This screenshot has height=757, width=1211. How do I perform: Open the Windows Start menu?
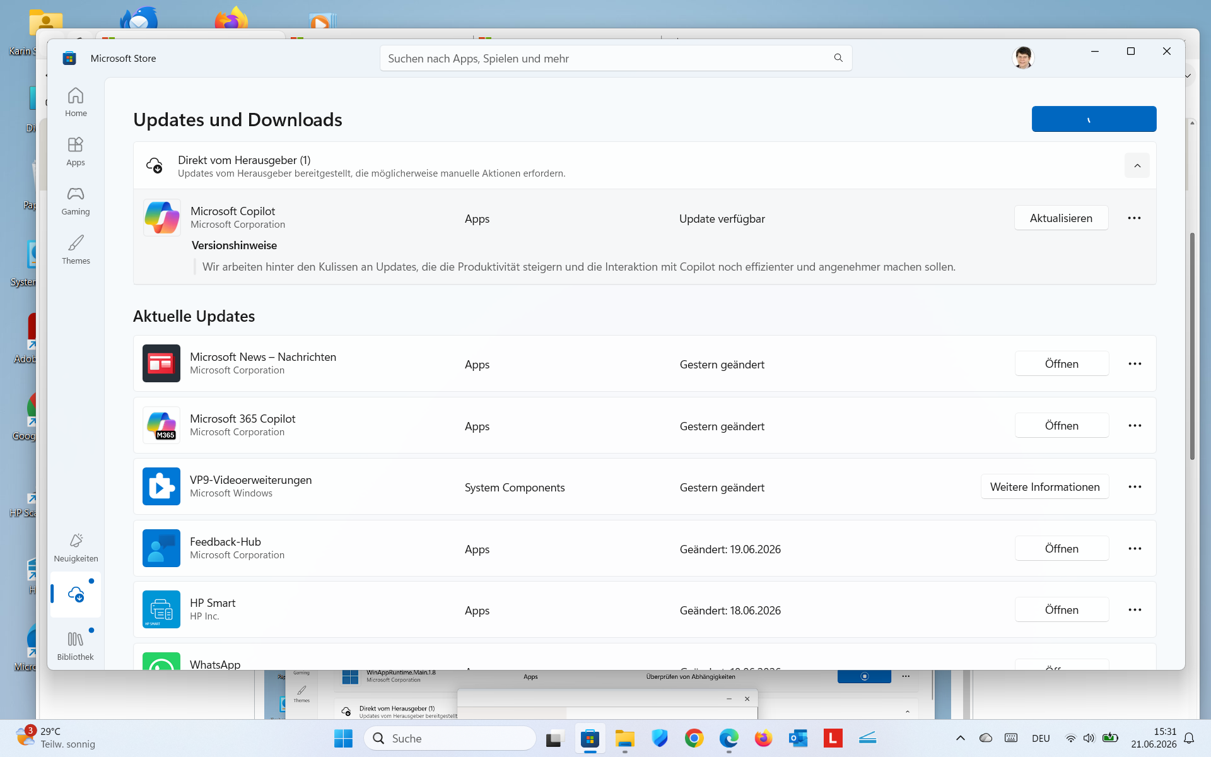[343, 738]
